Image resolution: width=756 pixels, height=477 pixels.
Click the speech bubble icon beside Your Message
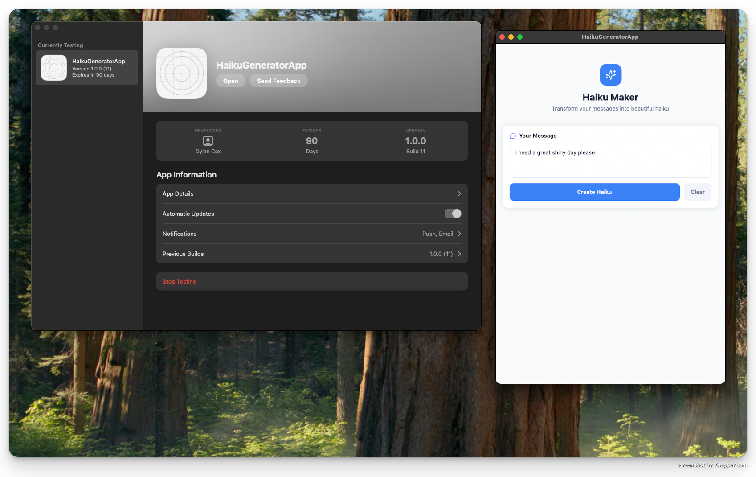pyautogui.click(x=513, y=136)
